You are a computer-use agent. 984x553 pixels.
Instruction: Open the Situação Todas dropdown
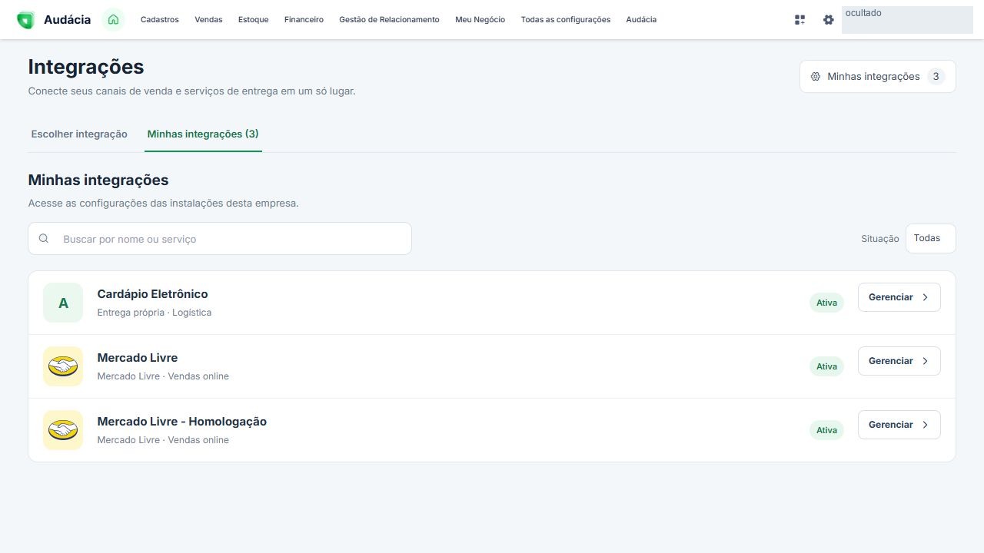point(930,238)
